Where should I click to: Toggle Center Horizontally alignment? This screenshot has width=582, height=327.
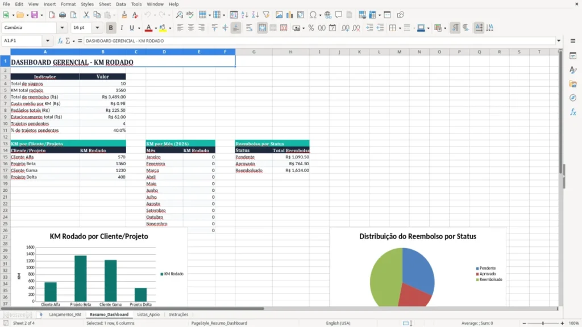[x=191, y=28]
